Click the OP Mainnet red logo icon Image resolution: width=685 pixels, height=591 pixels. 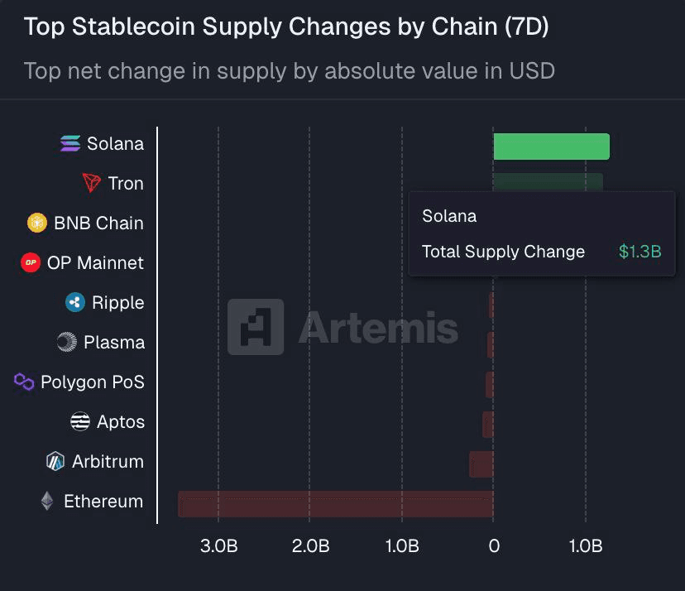pyautogui.click(x=31, y=262)
